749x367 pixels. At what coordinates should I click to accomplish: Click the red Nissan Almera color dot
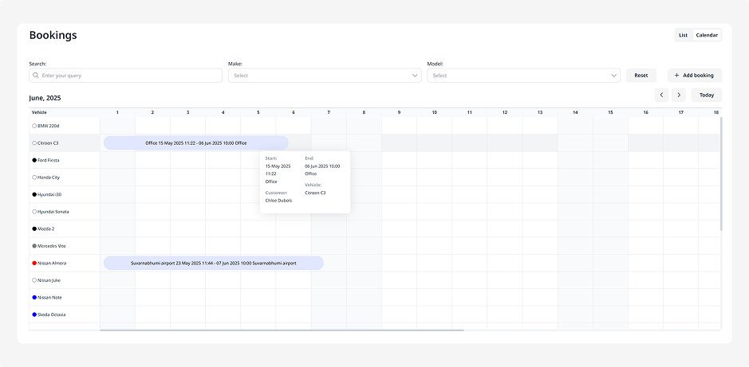(34, 263)
